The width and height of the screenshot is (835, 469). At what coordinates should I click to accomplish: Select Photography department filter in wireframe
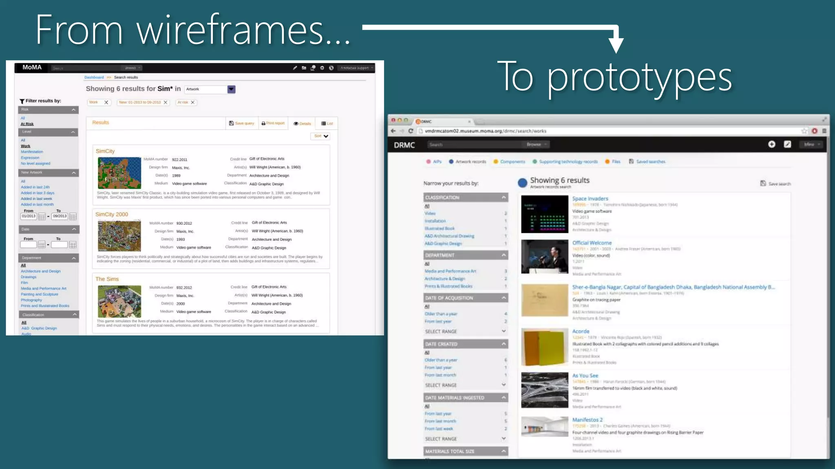click(x=31, y=300)
